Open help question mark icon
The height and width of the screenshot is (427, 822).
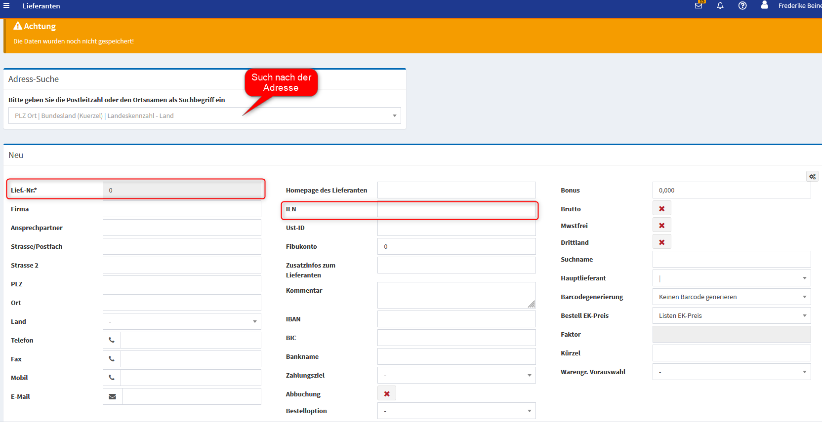tap(742, 6)
